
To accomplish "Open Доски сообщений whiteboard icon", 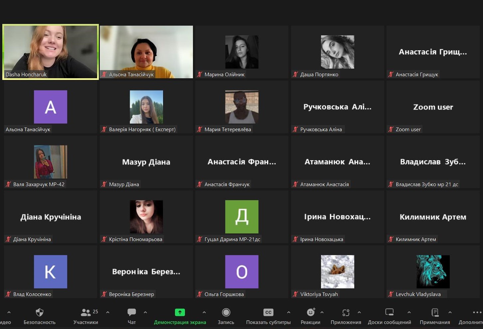I will pyautogui.click(x=389, y=312).
